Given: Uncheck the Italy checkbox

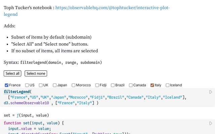Looking at the screenshot, I should click(152, 85).
